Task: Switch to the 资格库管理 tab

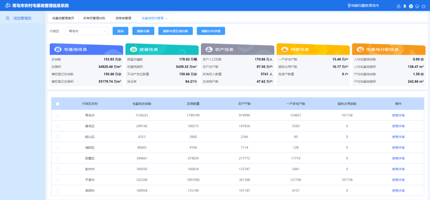Action: pos(123,18)
